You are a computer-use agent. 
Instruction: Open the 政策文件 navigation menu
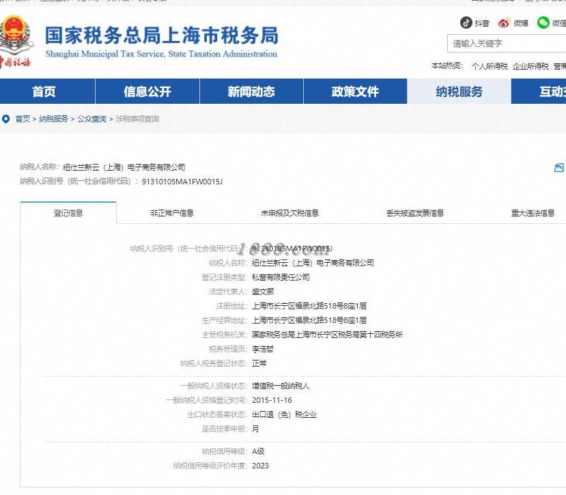point(355,91)
